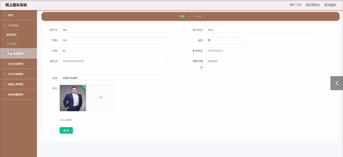Expand the highlighted sidebar item chevron under 个人信息
This screenshot has width=343, height=157.
point(32,53)
